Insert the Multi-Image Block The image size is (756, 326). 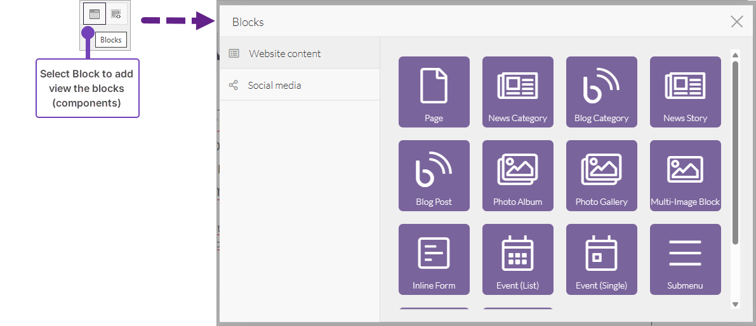tap(686, 176)
